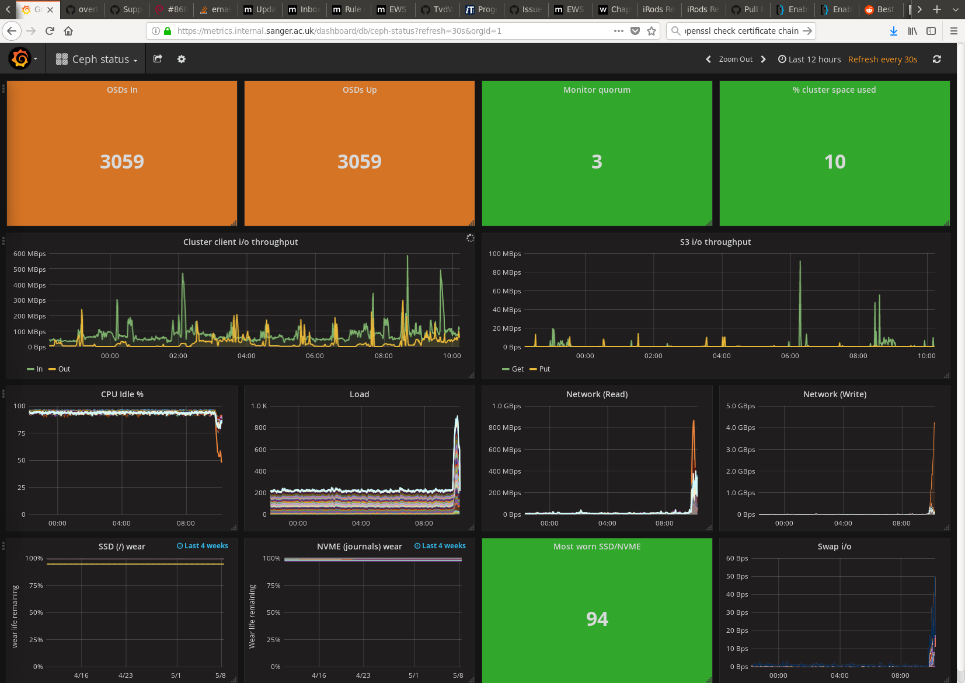Bookmark this page with star icon
The width and height of the screenshot is (965, 683).
[652, 31]
